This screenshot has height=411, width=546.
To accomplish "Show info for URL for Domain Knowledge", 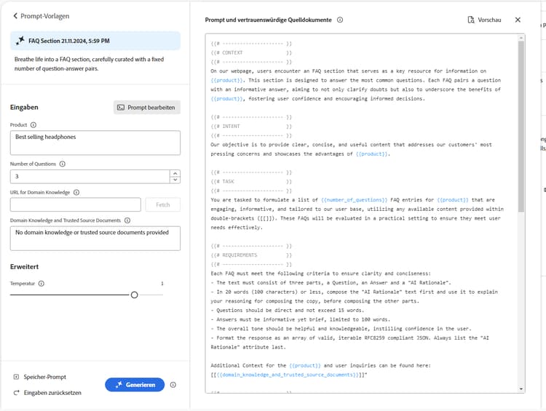I will [x=76, y=193].
